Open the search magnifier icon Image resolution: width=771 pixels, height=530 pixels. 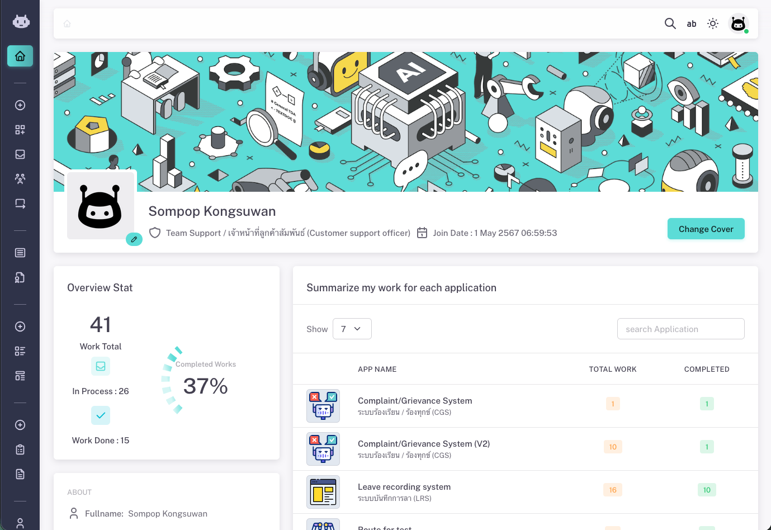tap(670, 23)
